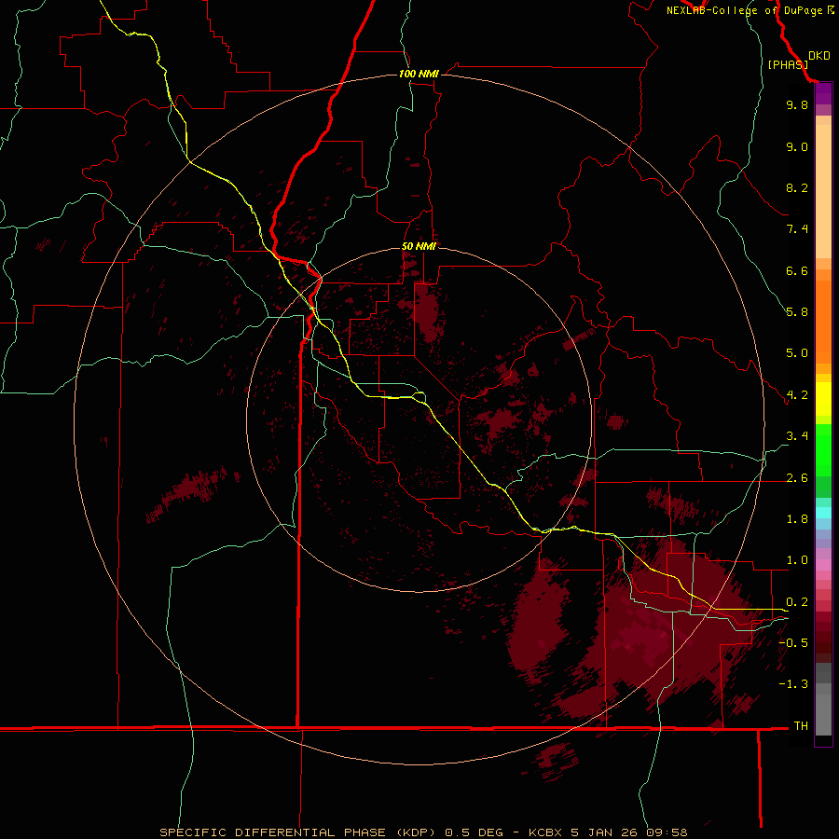Click the 100 NMI range ring label
The image size is (839, 839).
[x=419, y=74]
